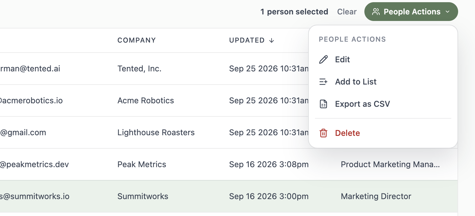Viewport: 475px width, 216px height.
Task: Click Clear to deselect the selected person
Action: (x=347, y=12)
